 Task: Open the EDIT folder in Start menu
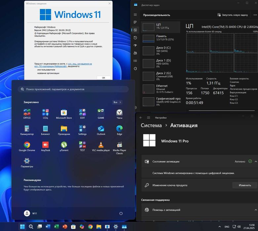(83, 114)
